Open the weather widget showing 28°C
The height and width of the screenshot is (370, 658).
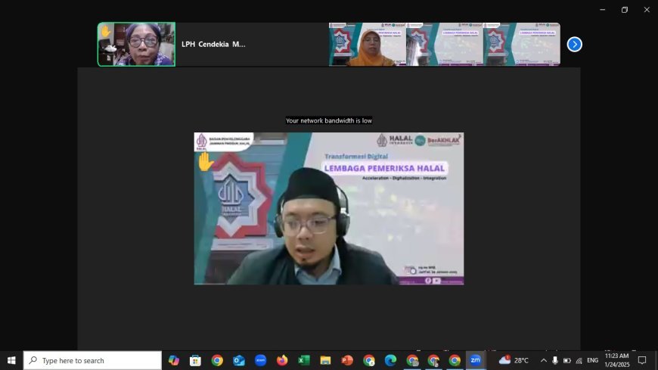514,360
